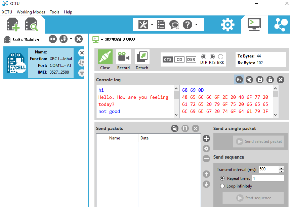Viewport: 290px width, 207px height.
Task: Click the Help question mark icon
Action: 188,25
